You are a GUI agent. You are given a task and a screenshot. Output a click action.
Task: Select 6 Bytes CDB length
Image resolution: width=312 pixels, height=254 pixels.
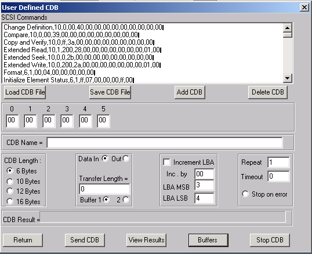(9, 170)
